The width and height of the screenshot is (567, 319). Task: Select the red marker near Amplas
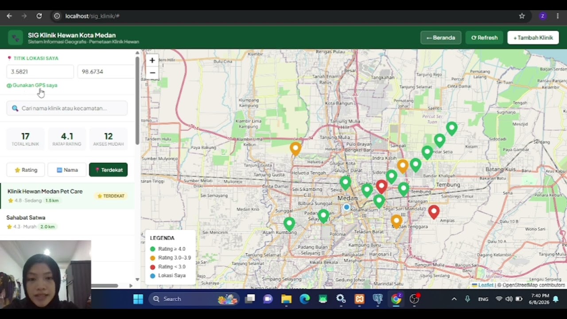[x=434, y=212]
